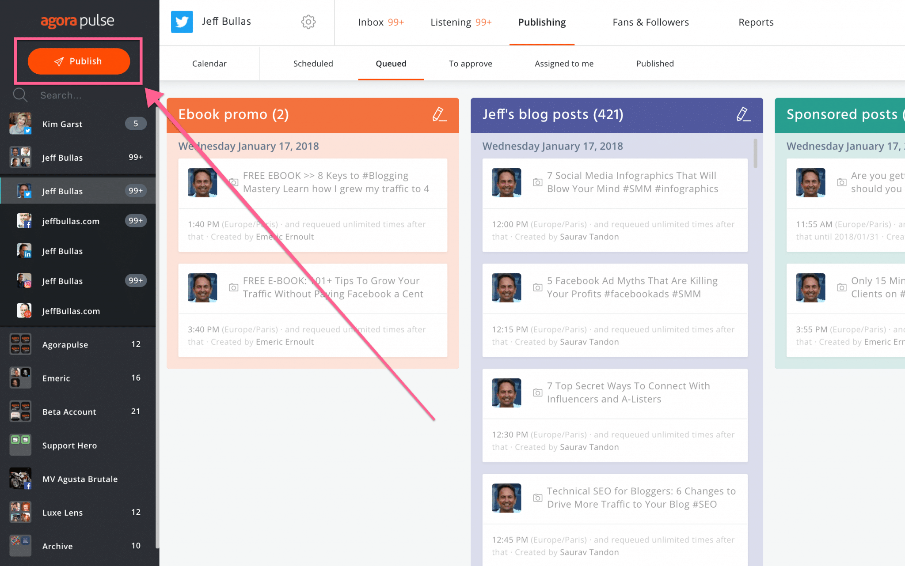Screen dimensions: 905x566
Task: Click the search magnifier icon
Action: pyautogui.click(x=20, y=95)
